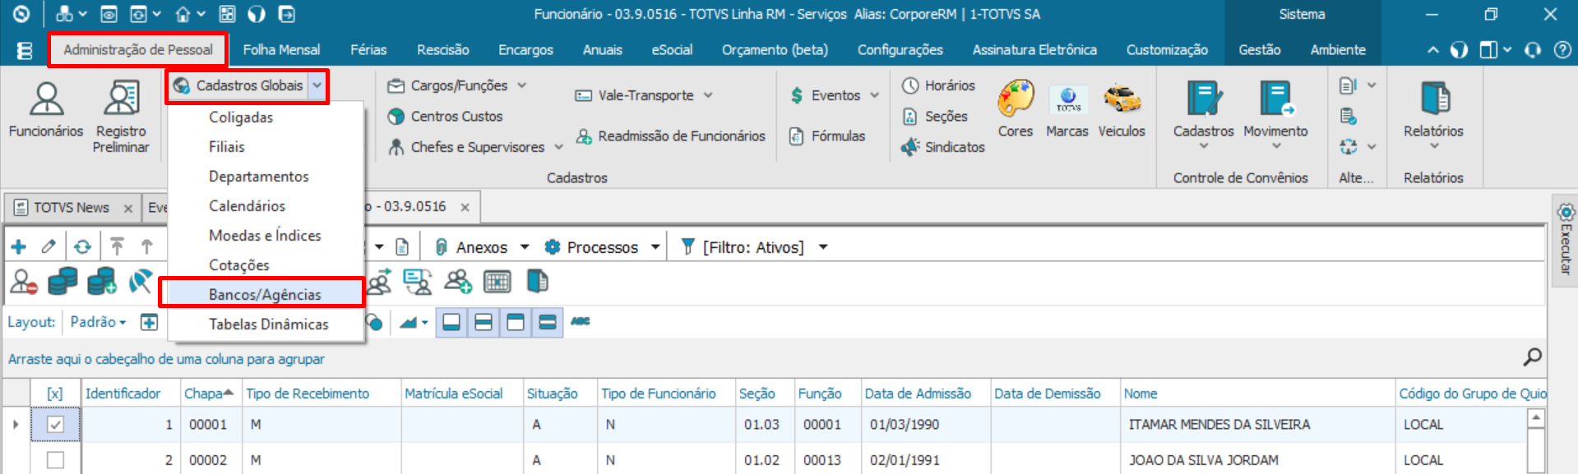Select Bancos/Agências menu entry
The image size is (1578, 474).
click(x=265, y=294)
